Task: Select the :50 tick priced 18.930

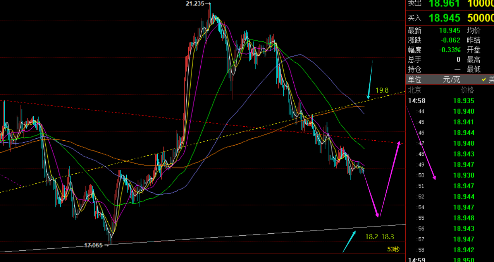Action: coord(449,176)
